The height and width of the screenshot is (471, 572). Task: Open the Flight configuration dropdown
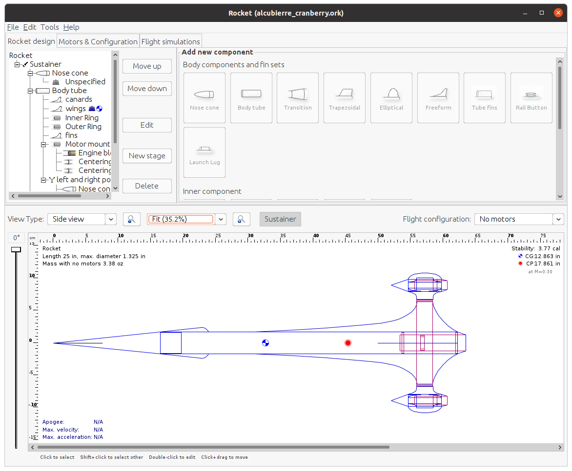coord(558,219)
